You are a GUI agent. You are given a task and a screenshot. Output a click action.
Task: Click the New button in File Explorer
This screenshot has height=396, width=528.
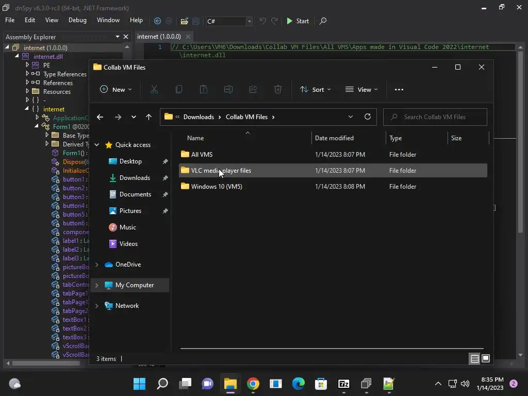116,90
